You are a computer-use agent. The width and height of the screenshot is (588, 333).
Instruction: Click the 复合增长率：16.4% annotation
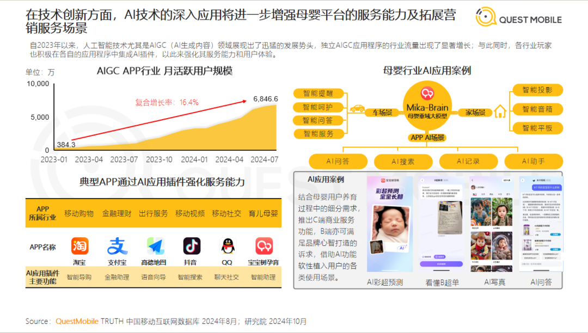point(167,102)
